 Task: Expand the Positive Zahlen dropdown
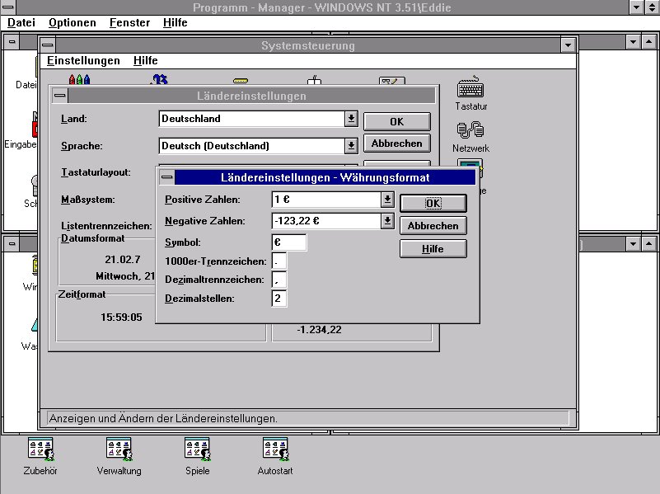coord(387,200)
